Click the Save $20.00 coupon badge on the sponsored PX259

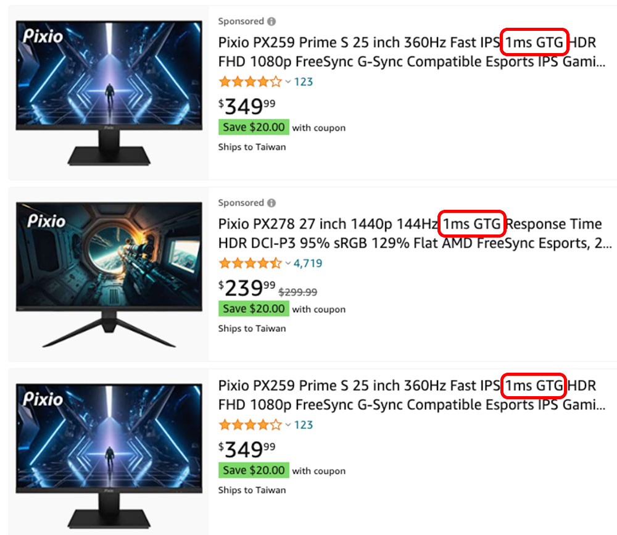coord(254,127)
